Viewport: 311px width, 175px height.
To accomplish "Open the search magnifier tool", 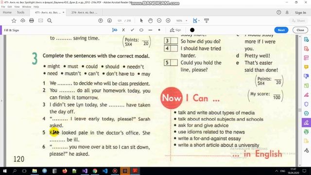I will (x=50, y=20).
